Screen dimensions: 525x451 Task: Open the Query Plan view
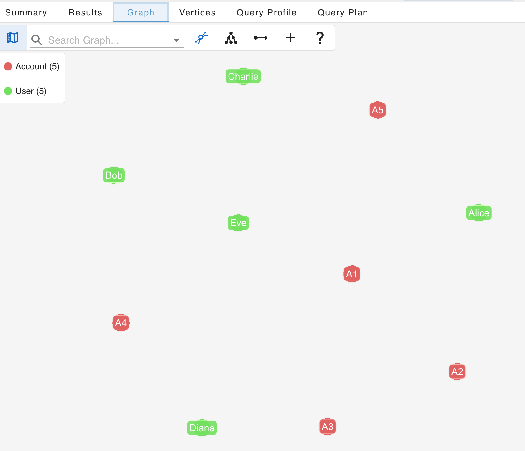[342, 12]
